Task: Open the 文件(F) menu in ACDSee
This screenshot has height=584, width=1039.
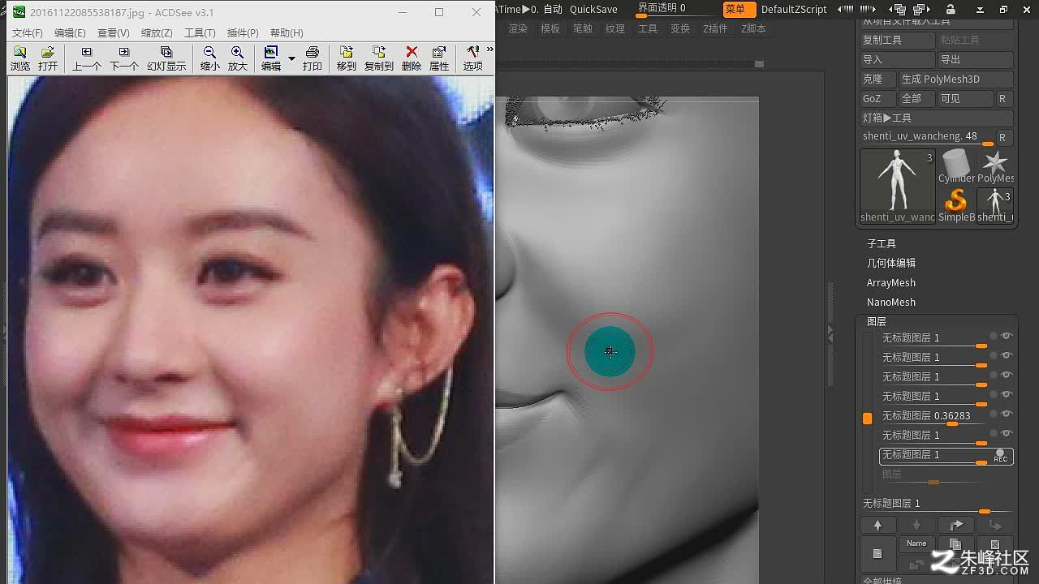Action: 27,33
